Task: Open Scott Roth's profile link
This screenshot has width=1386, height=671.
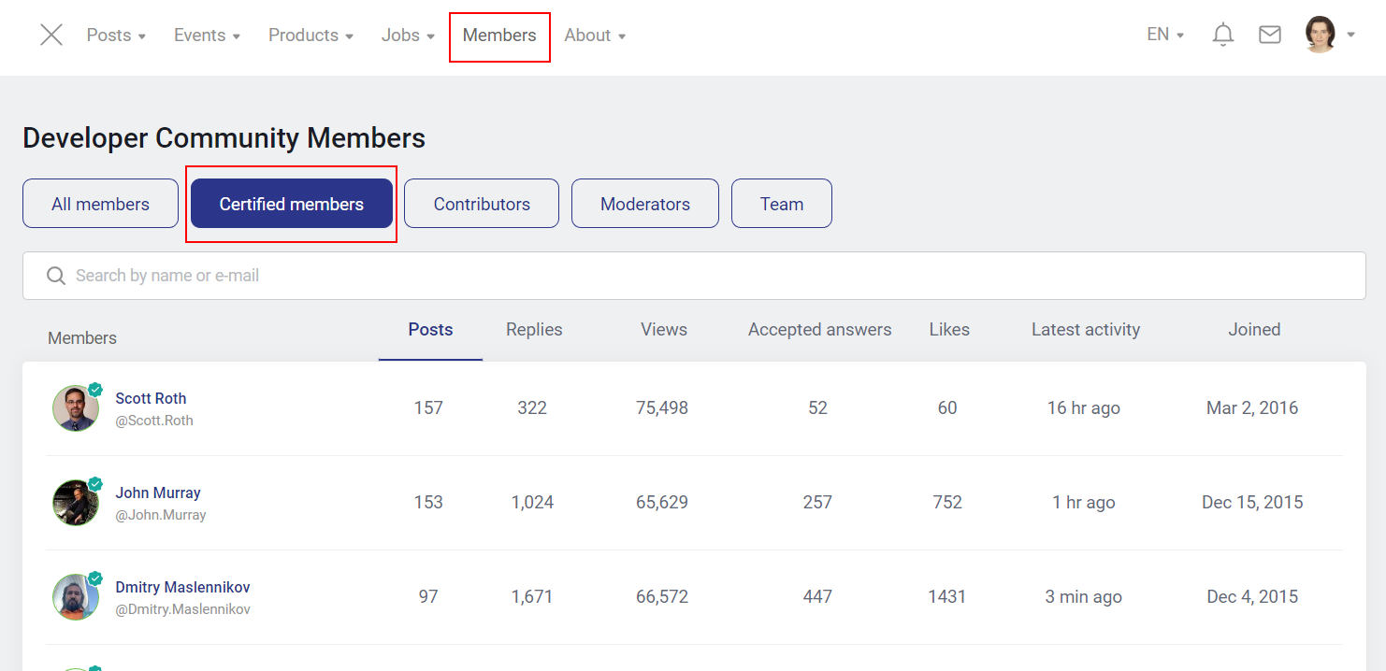Action: [151, 398]
